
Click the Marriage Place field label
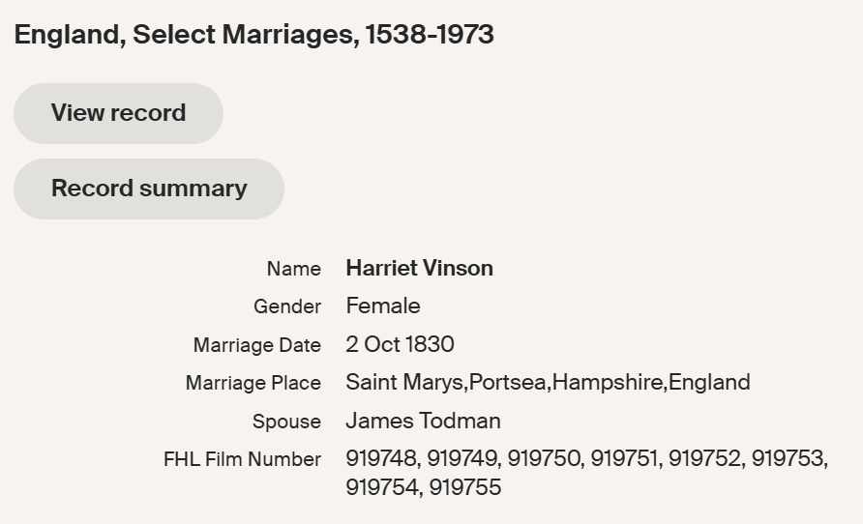click(x=253, y=383)
